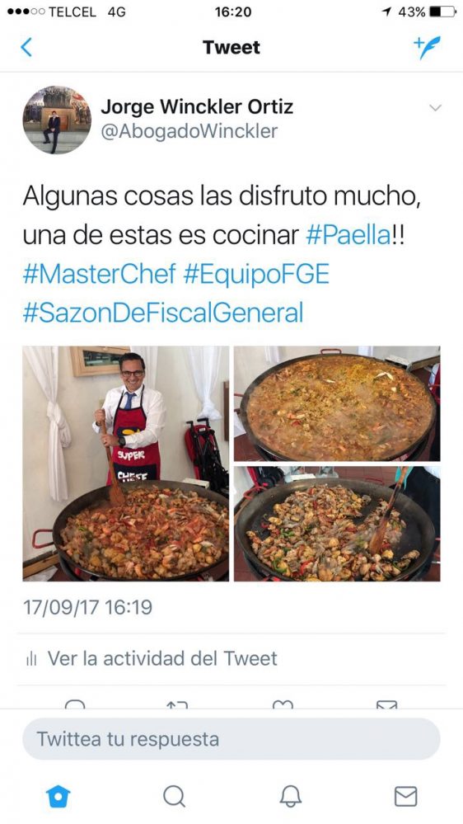Image resolution: width=463 pixels, height=824 pixels.
Task: Open the #SazonDeFiscalGeneral hashtag
Action: 163,313
